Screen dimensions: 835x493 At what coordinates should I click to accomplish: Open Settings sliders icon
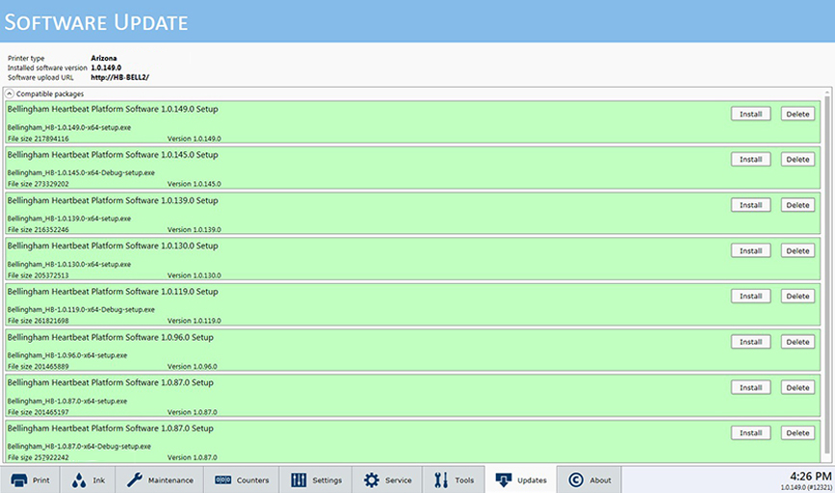[299, 480]
